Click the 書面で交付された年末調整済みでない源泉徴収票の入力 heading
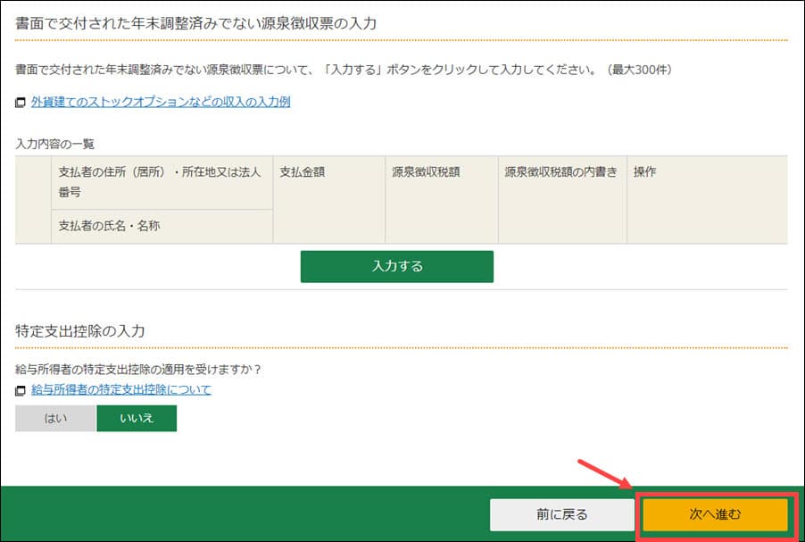 pyautogui.click(x=195, y=24)
